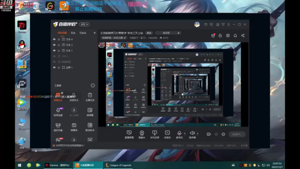Click the stream preview canvas
This screenshot has width=300, height=169.
(x=173, y=84)
